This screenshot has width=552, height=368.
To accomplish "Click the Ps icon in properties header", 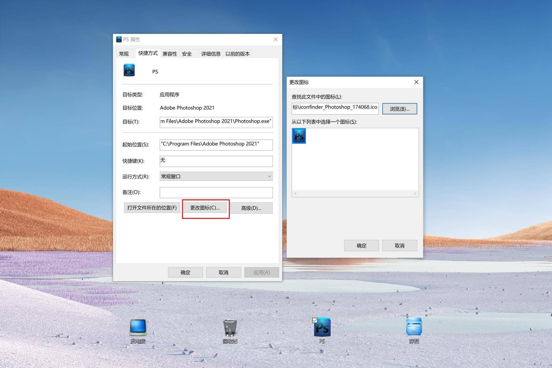I will pyautogui.click(x=129, y=70).
